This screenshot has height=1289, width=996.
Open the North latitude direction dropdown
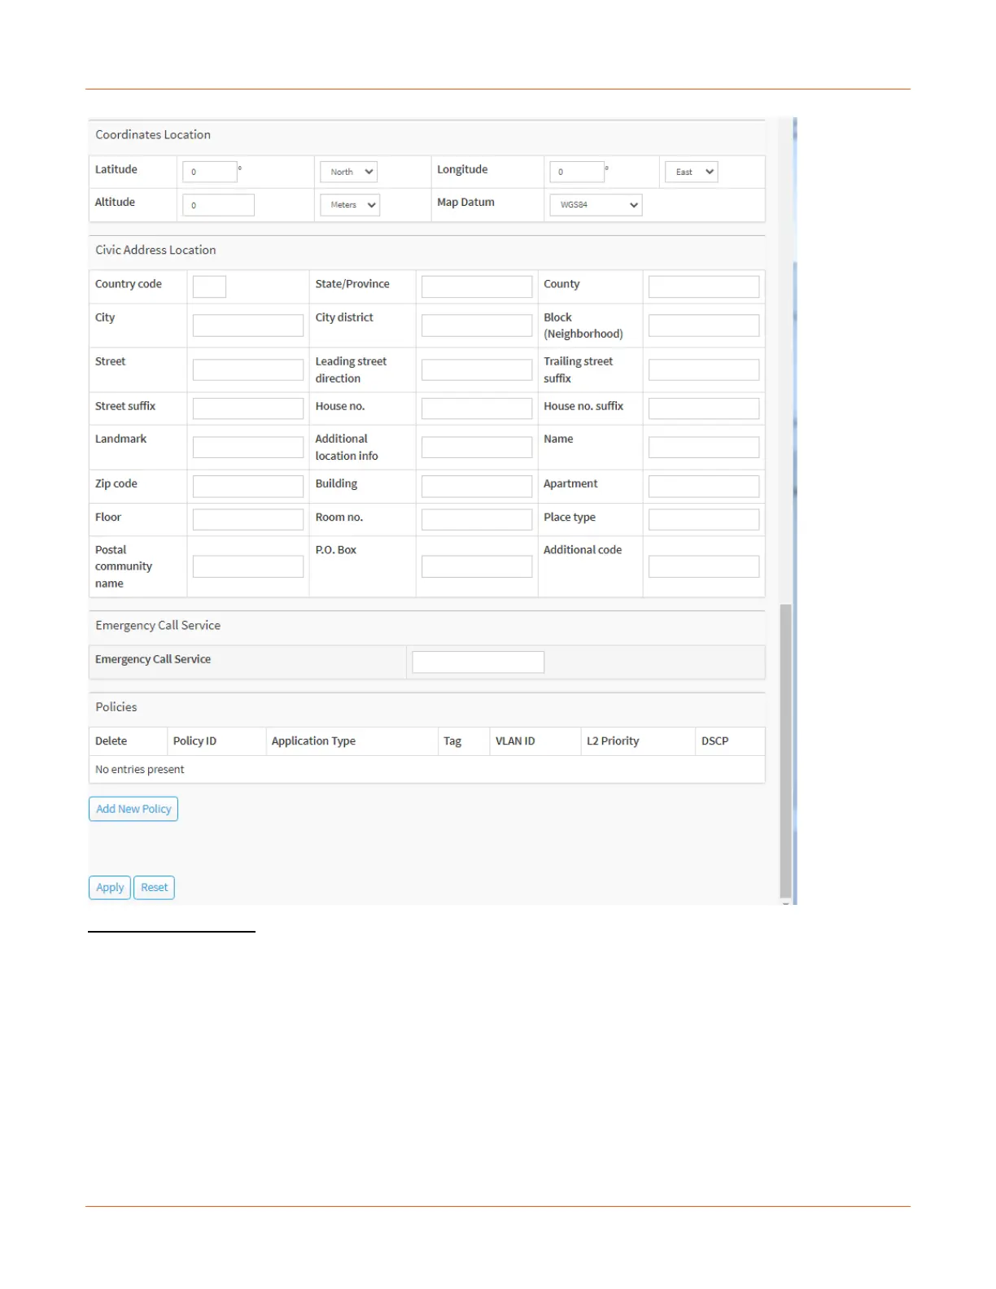point(348,172)
